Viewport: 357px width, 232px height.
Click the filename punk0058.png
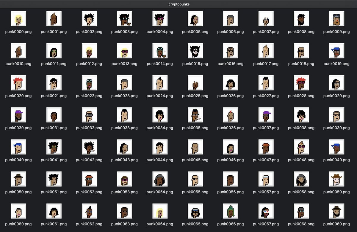click(301, 192)
